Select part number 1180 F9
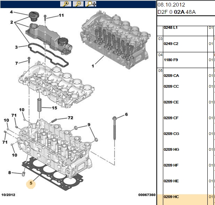The width and height of the screenshot is (215, 205). 171,60
